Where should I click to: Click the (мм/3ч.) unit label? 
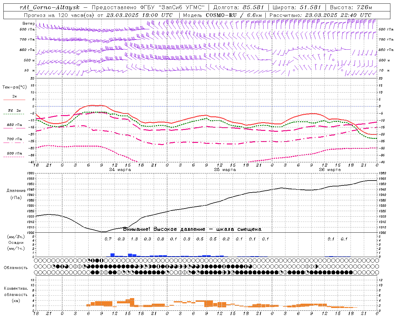(16, 237)
